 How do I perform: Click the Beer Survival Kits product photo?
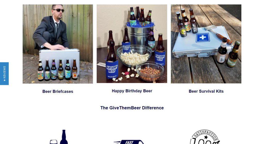pyautogui.click(x=206, y=44)
